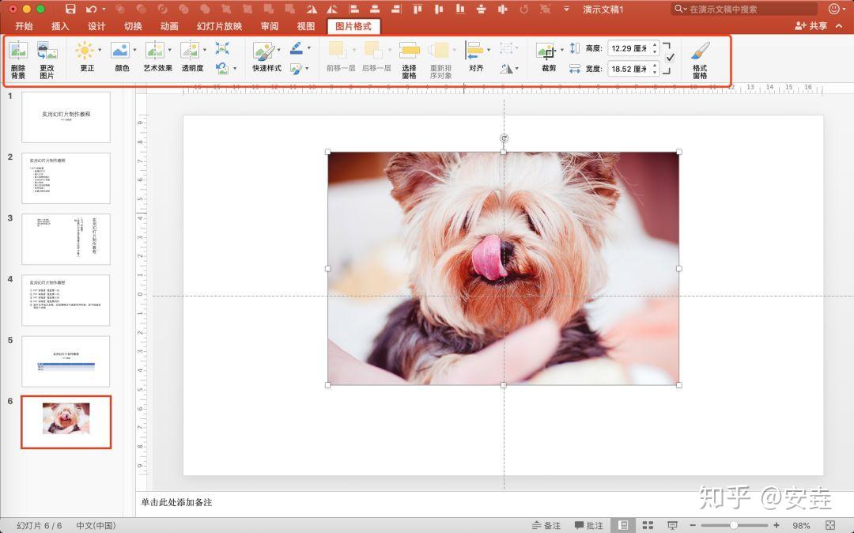854x533 pixels.
Task: Select slide 5 thumbnail
Action: (66, 361)
